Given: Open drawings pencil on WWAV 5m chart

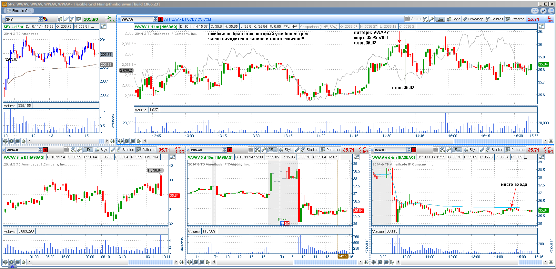Looking at the screenshot, I should pos(482,150).
